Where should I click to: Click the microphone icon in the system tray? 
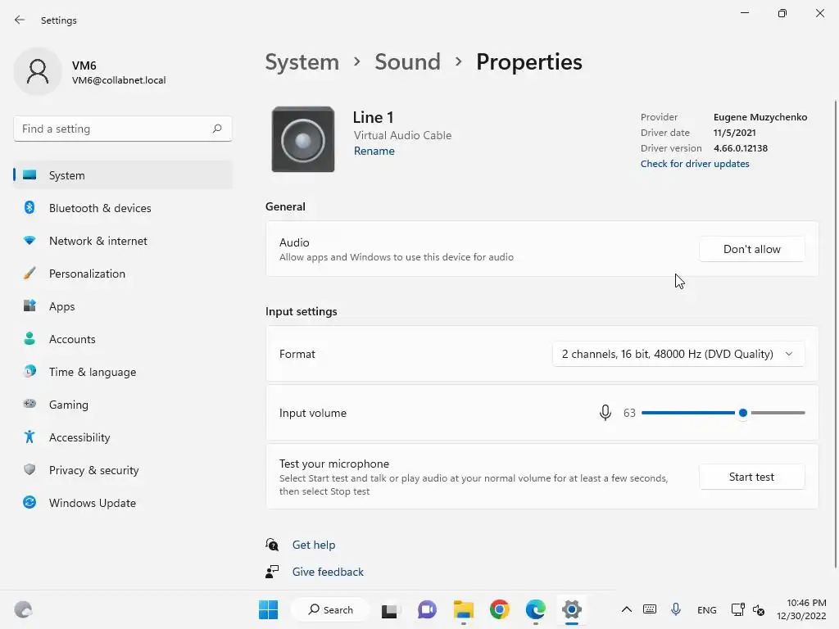pyautogui.click(x=676, y=609)
